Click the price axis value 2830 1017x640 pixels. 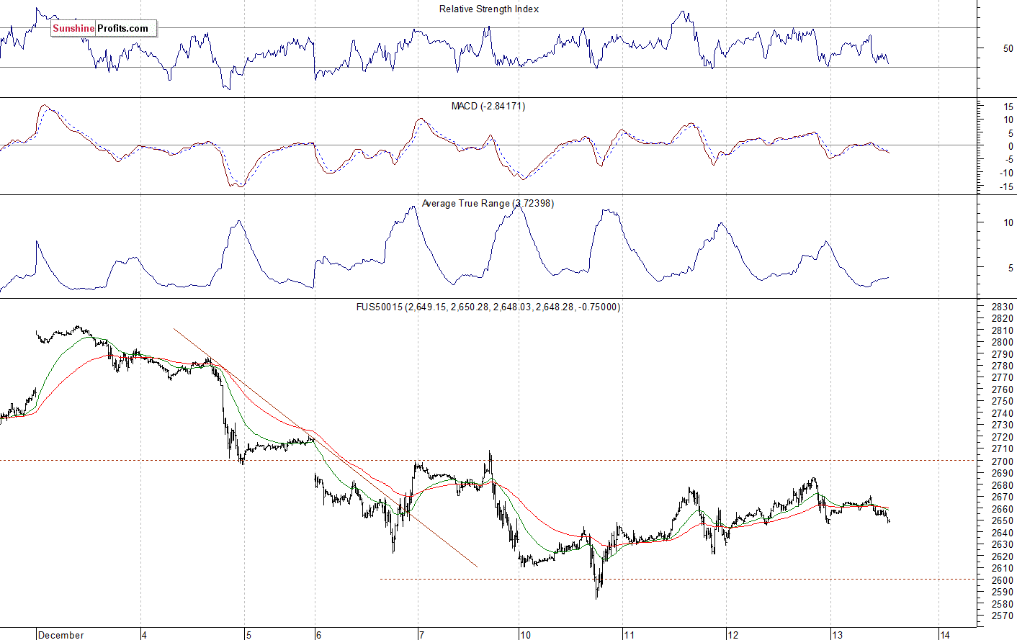(x=1003, y=307)
